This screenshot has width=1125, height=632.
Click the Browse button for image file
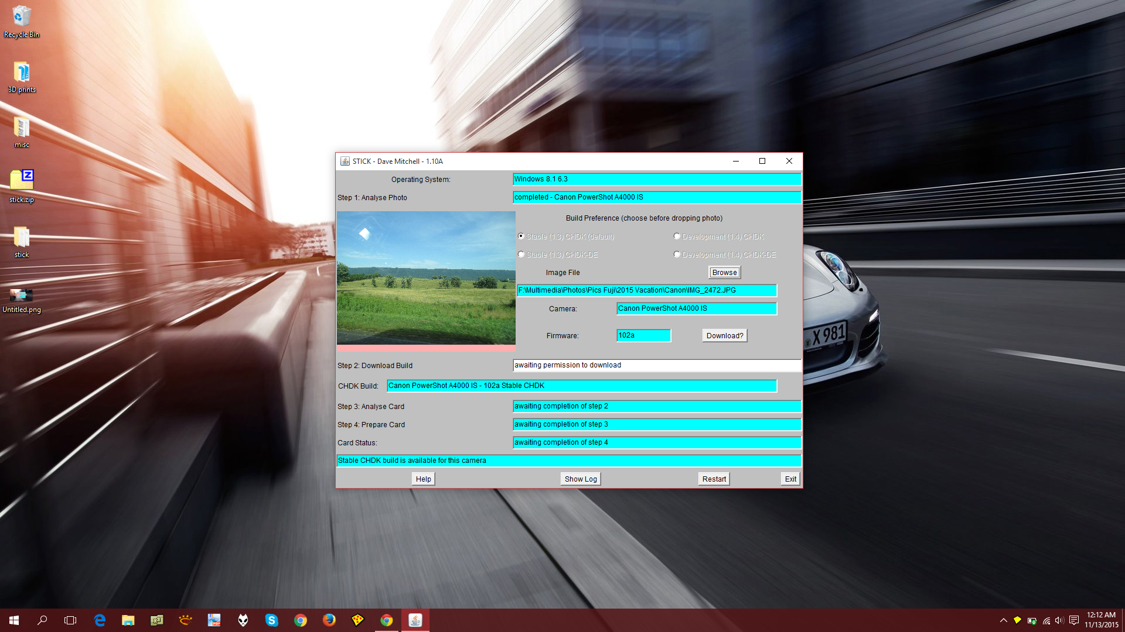pos(724,273)
